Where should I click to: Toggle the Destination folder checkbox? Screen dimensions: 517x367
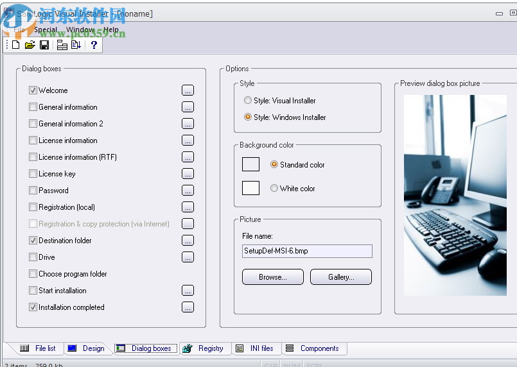[x=33, y=241]
